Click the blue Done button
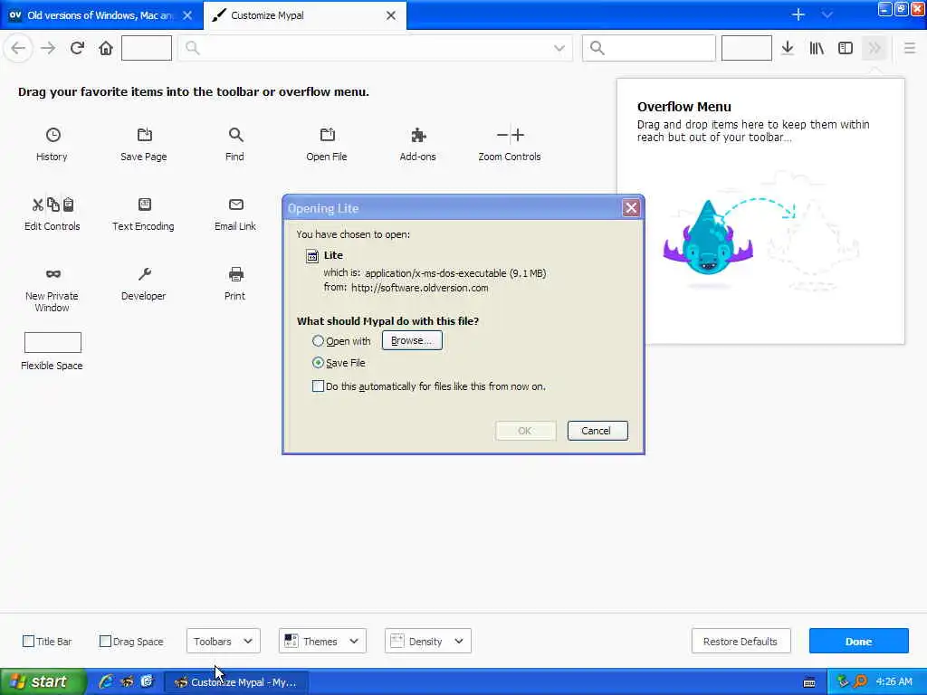This screenshot has width=927, height=695. point(858,642)
